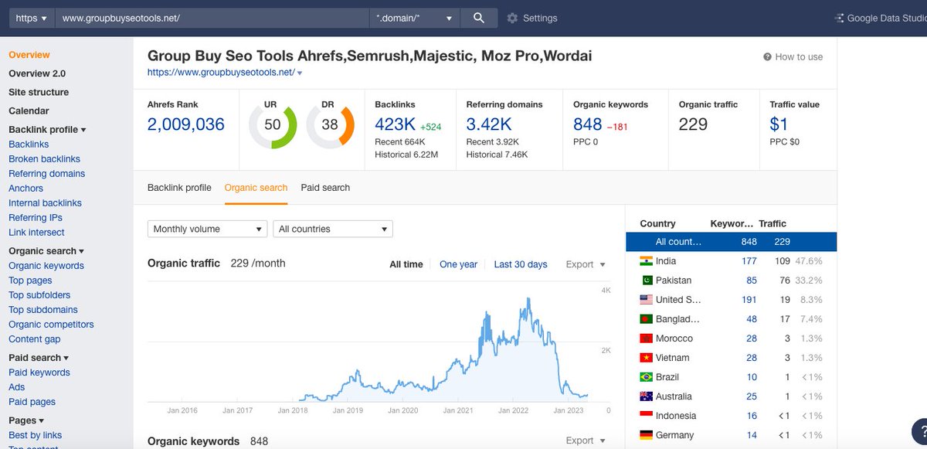Viewport: 927px width, 449px height.
Task: Open the https protocol dropdown
Action: [31, 18]
